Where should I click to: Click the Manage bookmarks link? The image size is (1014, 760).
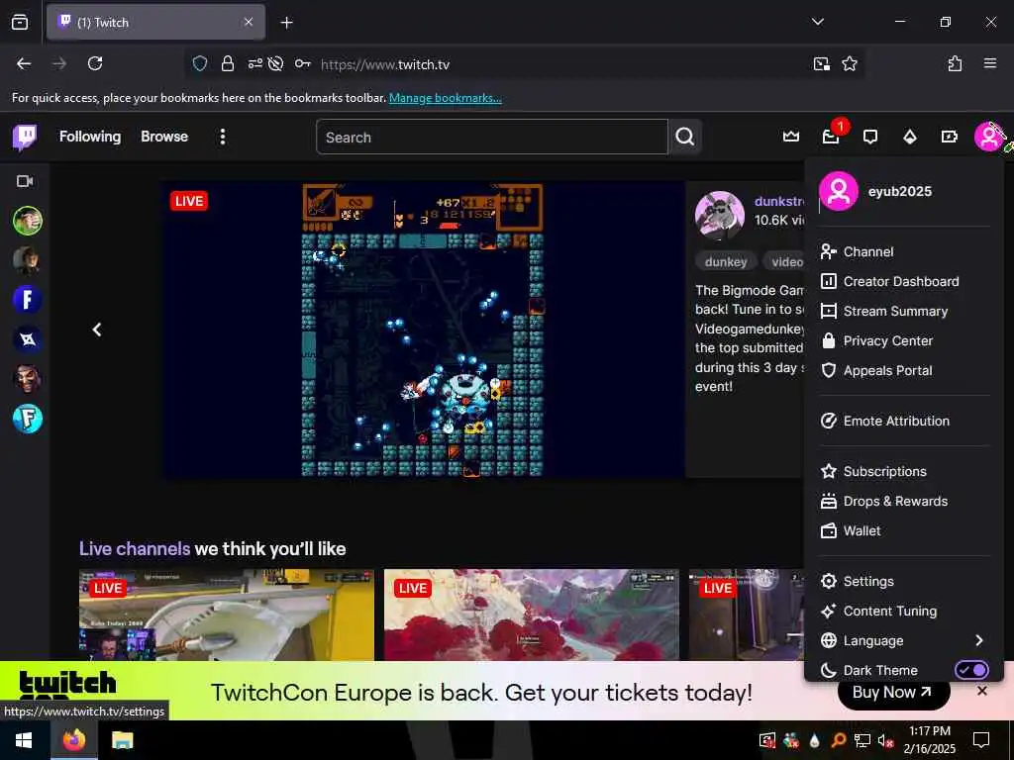click(445, 98)
